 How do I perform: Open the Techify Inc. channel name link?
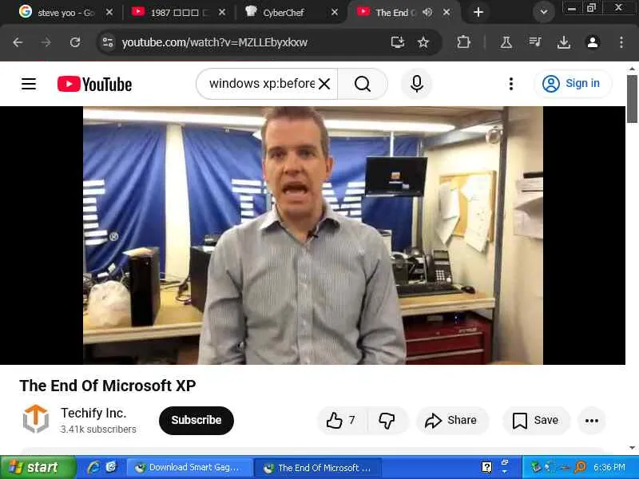click(x=93, y=413)
